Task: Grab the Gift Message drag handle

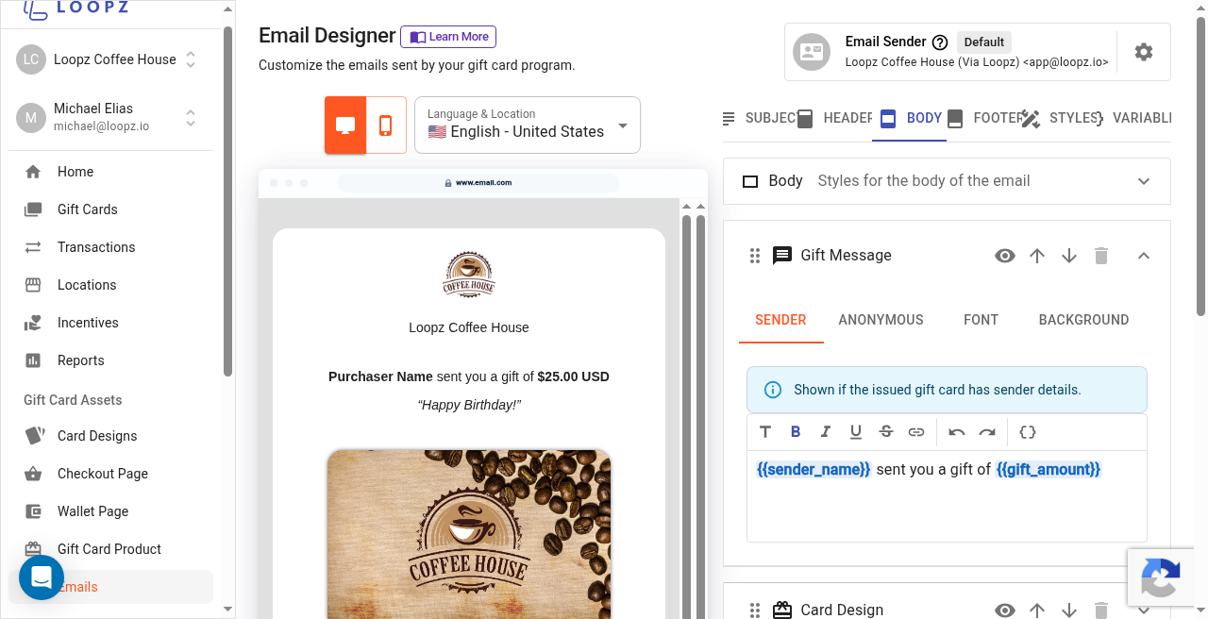Action: (x=755, y=256)
